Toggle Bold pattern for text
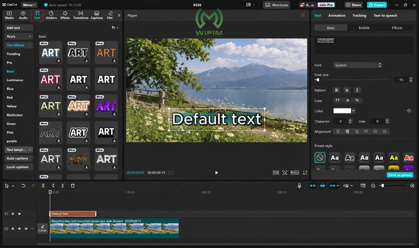This screenshot has height=248, width=419. [x=336, y=90]
